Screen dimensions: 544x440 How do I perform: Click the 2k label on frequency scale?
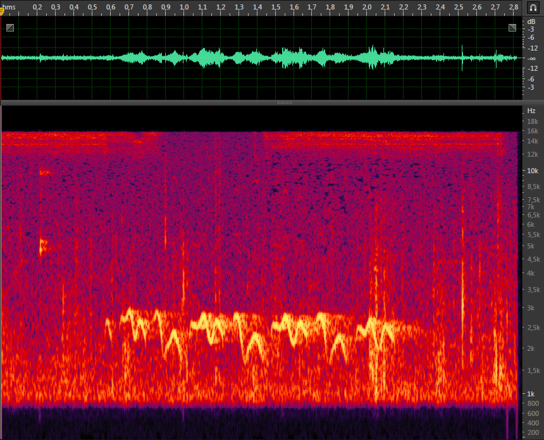531,348
